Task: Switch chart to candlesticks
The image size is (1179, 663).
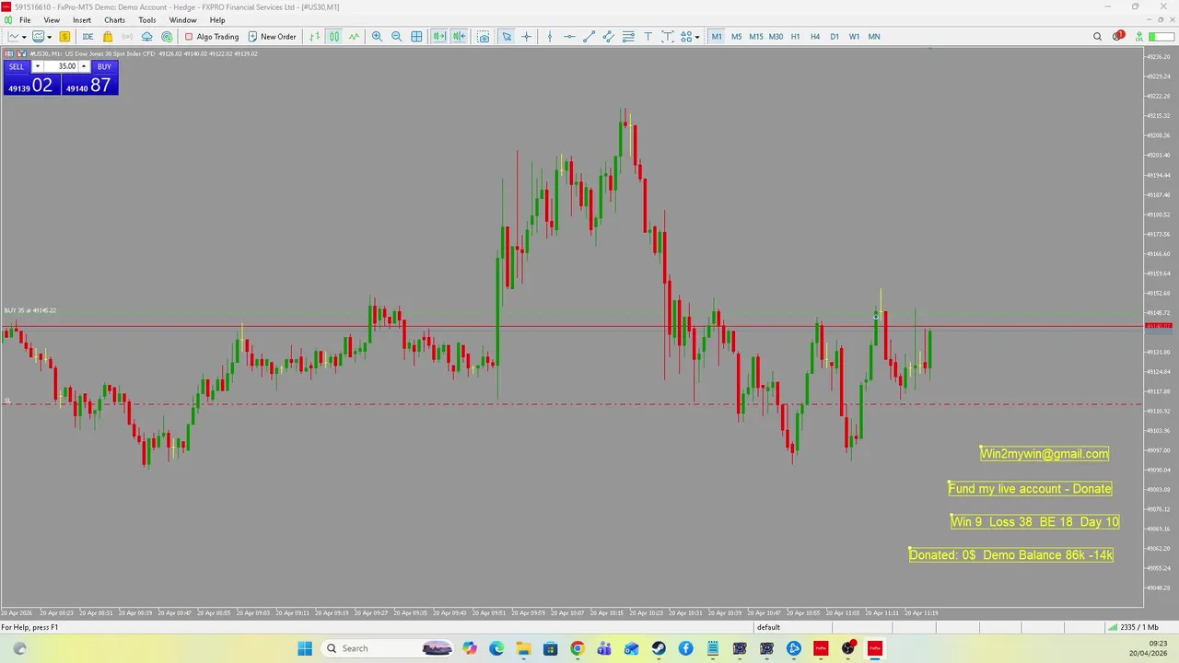Action: click(333, 37)
